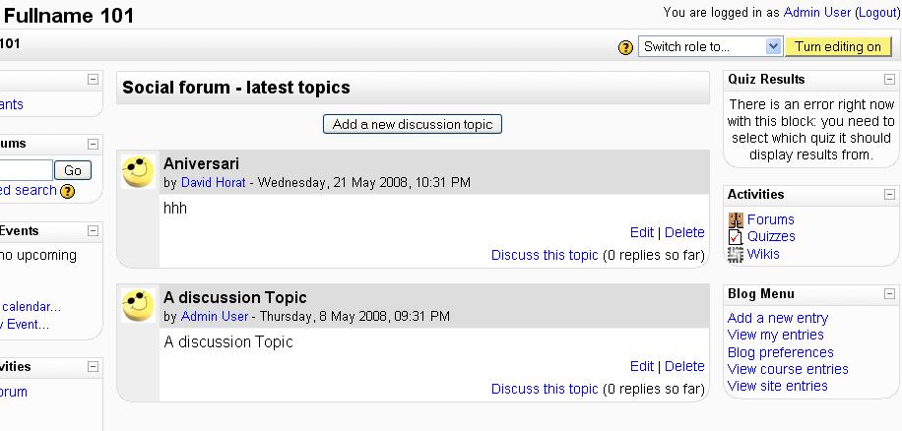Click the help icon beside Switch role dropdown
Image resolution: width=902 pixels, height=431 pixels.
point(625,47)
